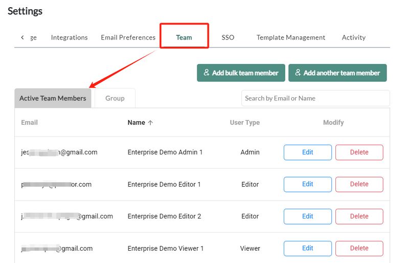Delete Enterprise Demo Admin 1

pos(359,152)
